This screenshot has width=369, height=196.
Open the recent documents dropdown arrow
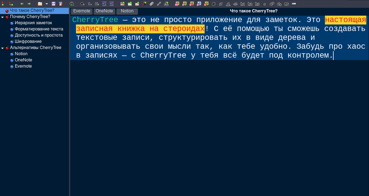(x=47, y=4)
